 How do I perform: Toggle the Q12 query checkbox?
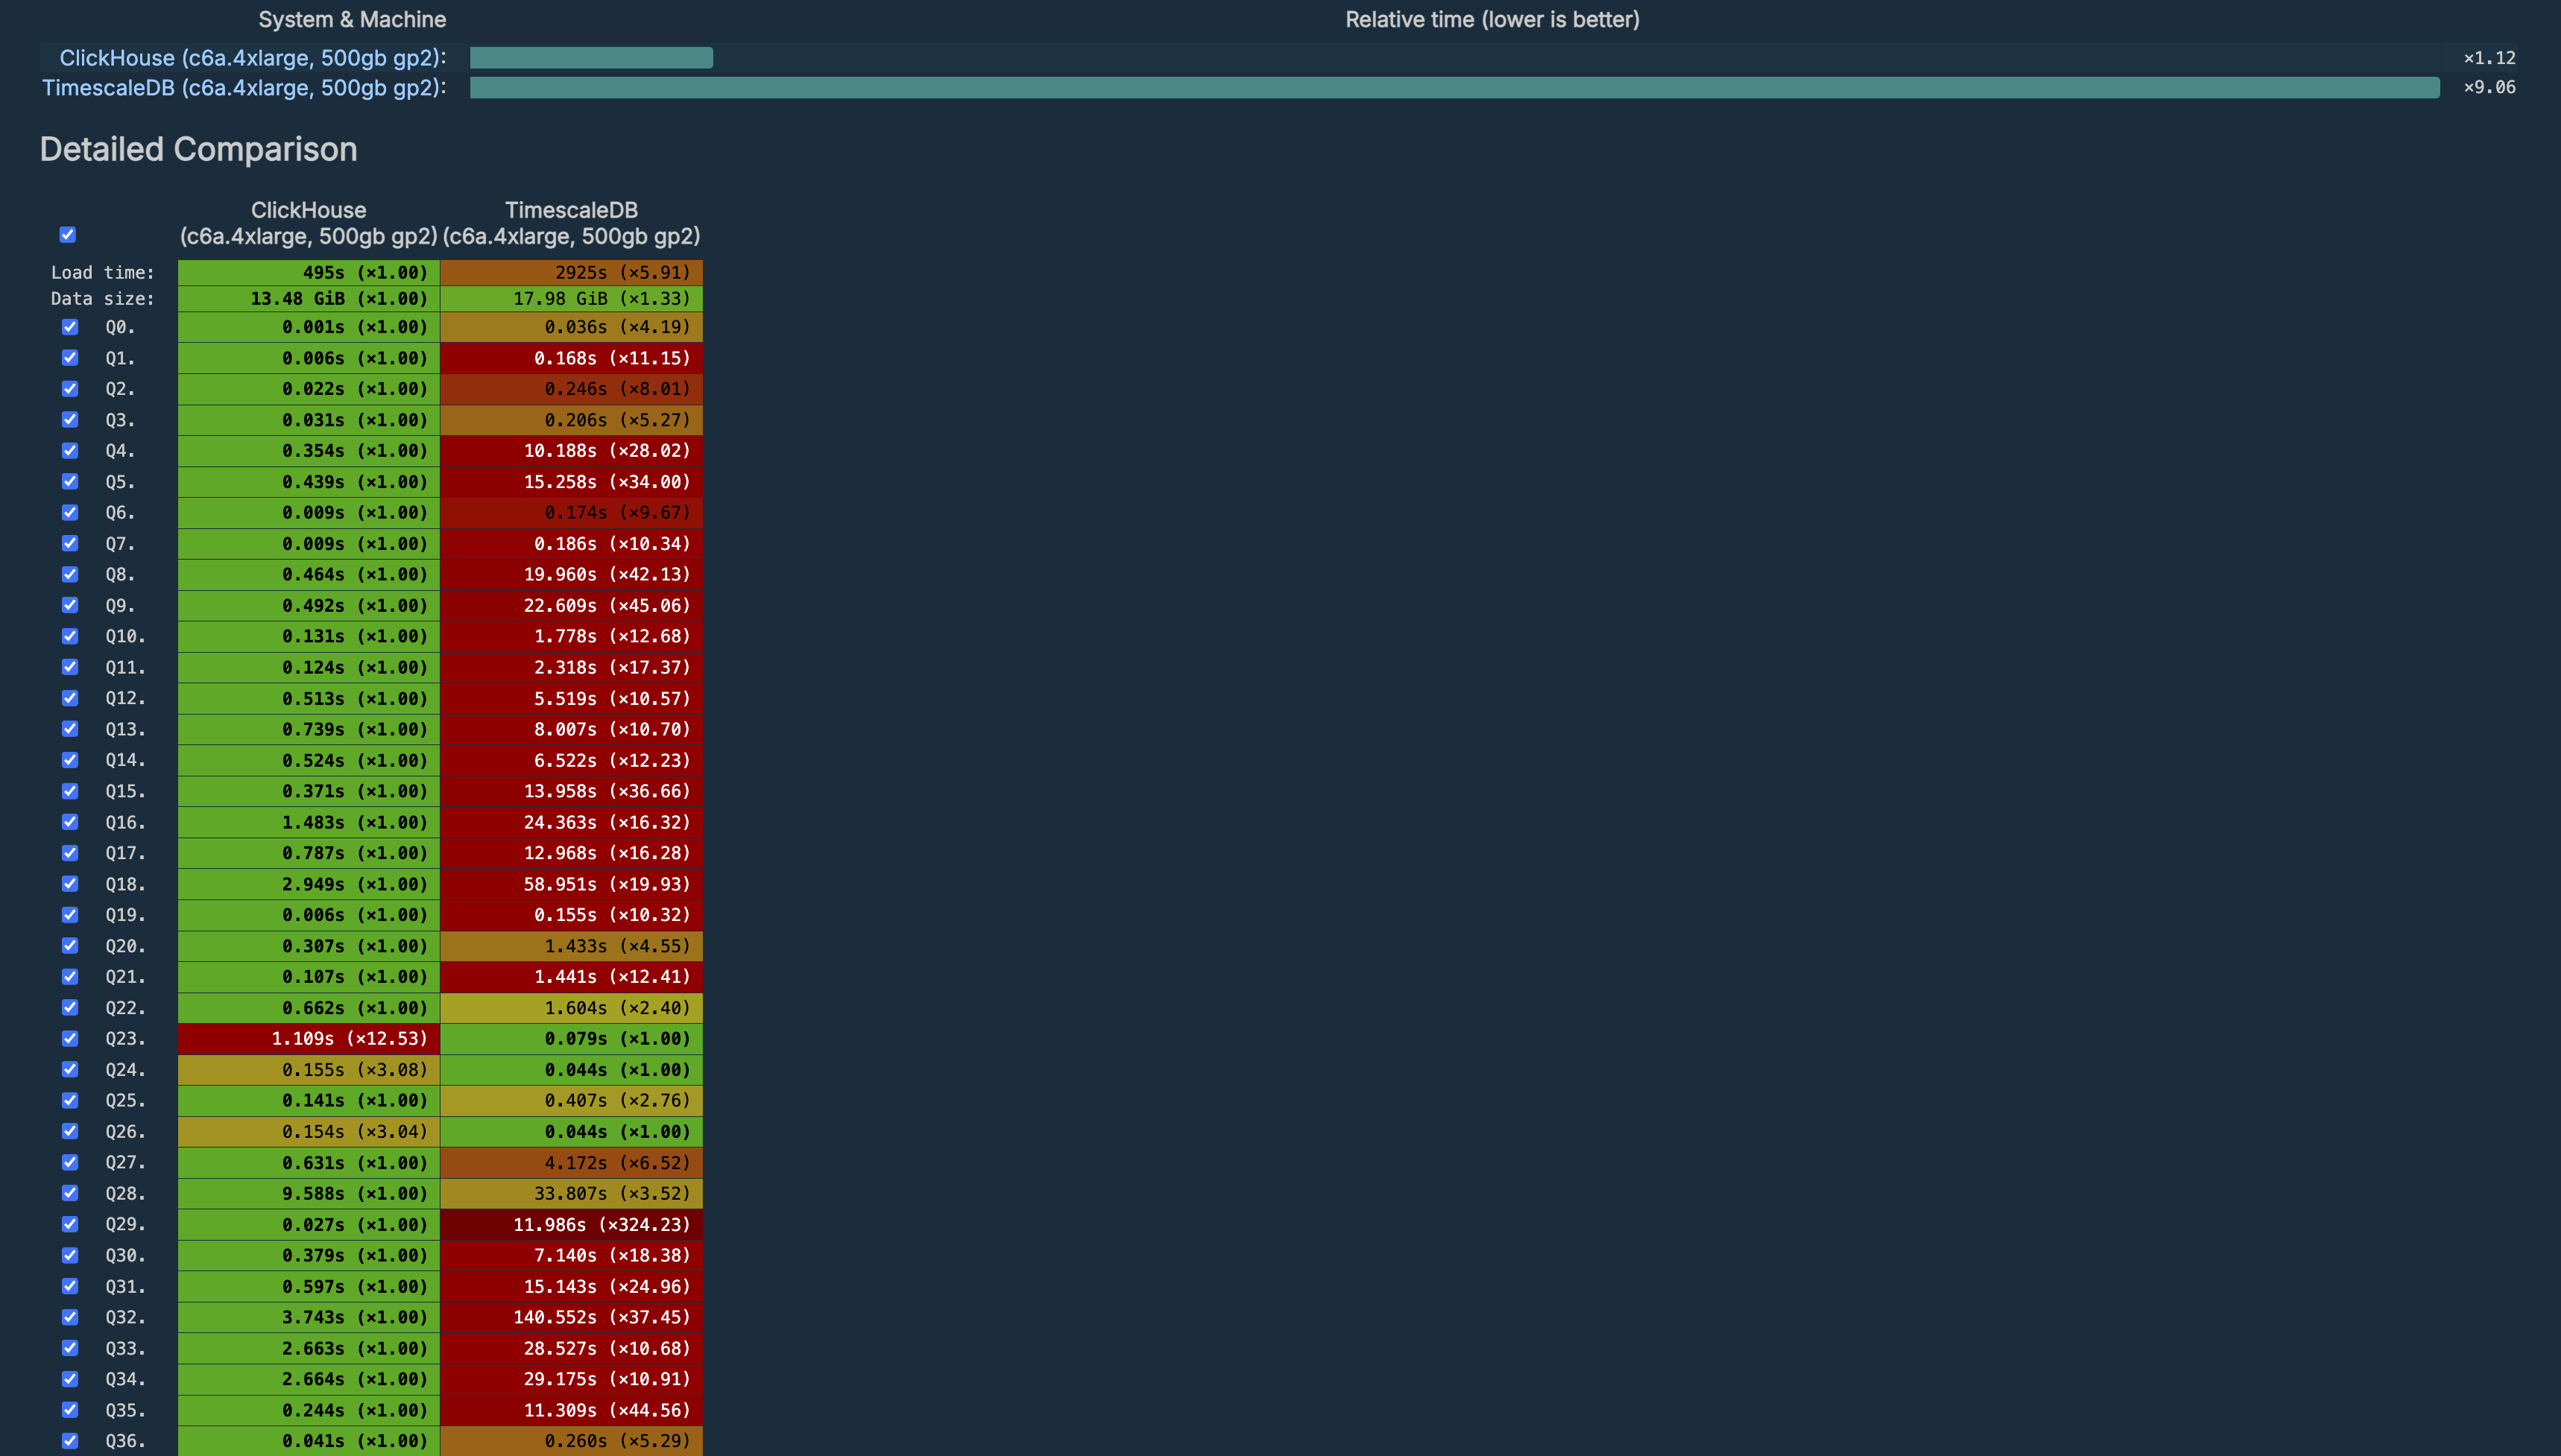[70, 698]
